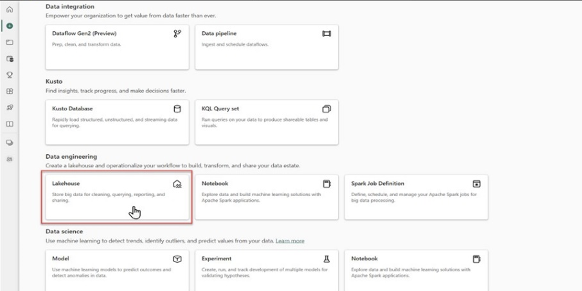Click the "Data science" section heading
This screenshot has width=582, height=291.
64,232
